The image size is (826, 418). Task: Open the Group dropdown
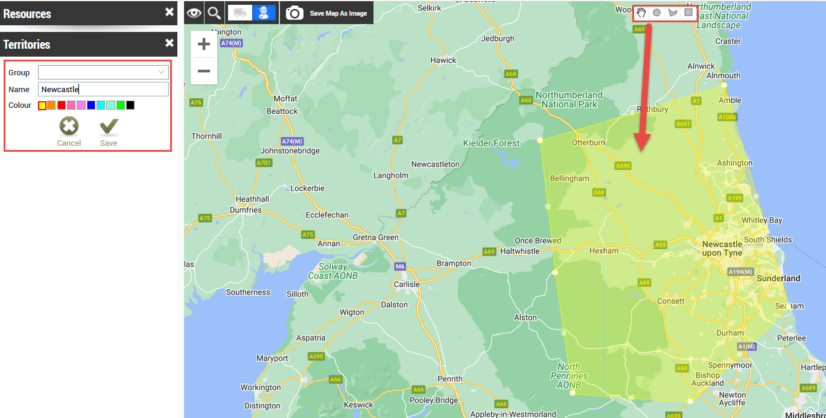(103, 72)
